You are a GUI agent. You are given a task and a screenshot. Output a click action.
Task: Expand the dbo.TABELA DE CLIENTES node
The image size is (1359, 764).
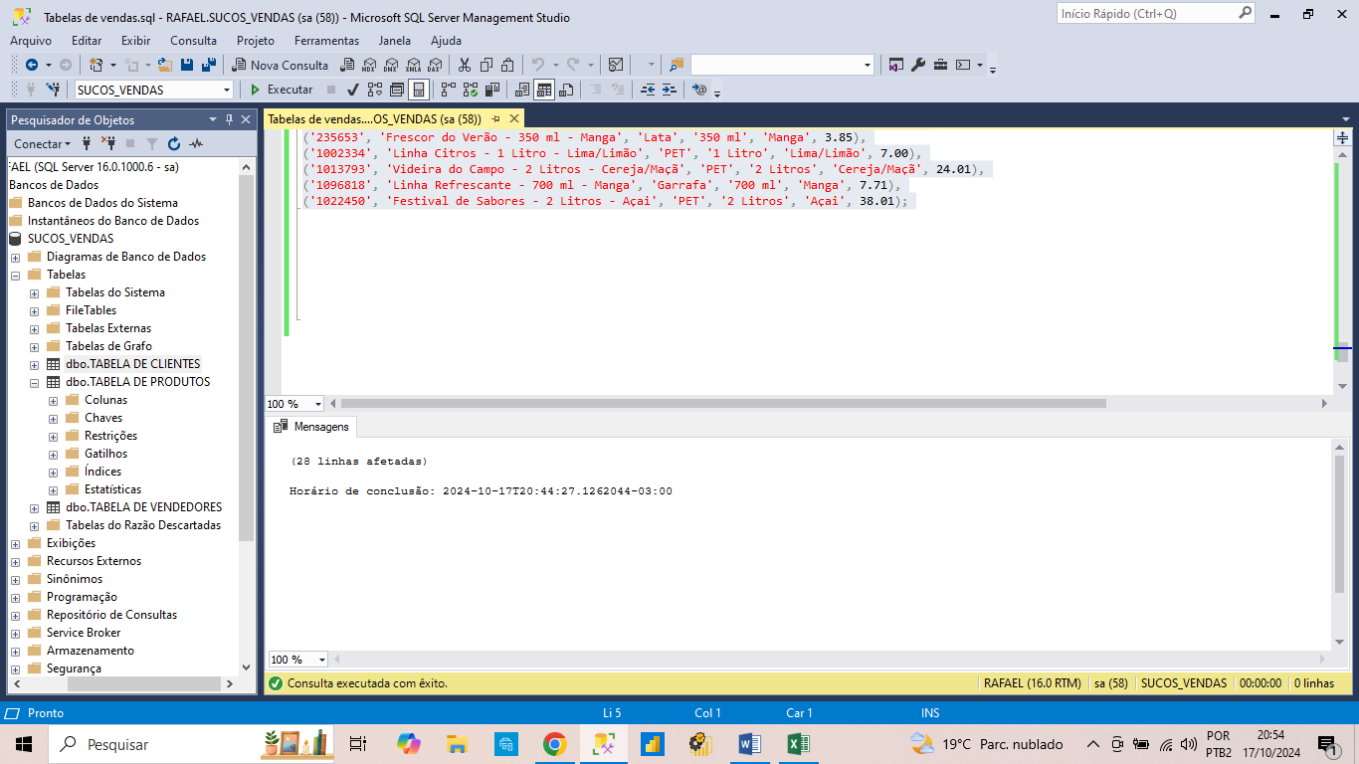tap(34, 364)
